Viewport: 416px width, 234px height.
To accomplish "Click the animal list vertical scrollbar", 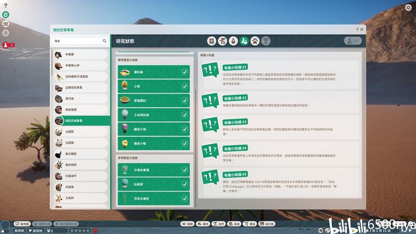I will [x=52, y=62].
